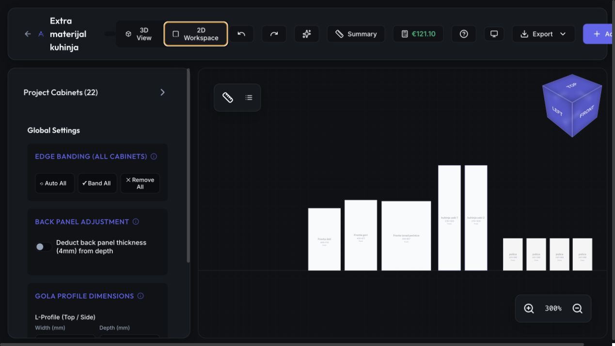
Task: Select the ruler measure tool
Action: pos(228,97)
